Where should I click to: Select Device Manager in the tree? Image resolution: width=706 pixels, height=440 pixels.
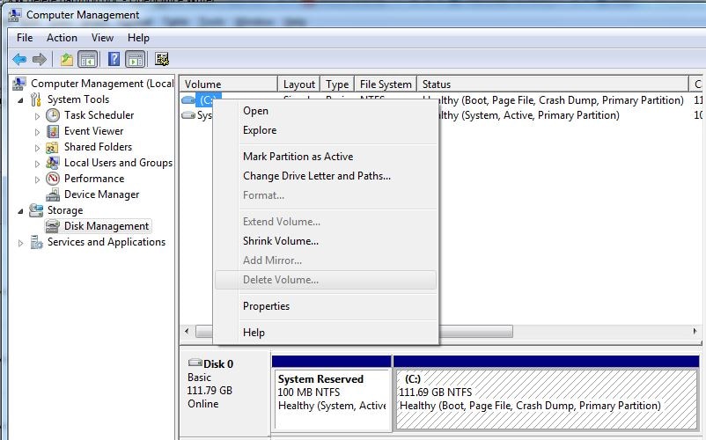101,194
